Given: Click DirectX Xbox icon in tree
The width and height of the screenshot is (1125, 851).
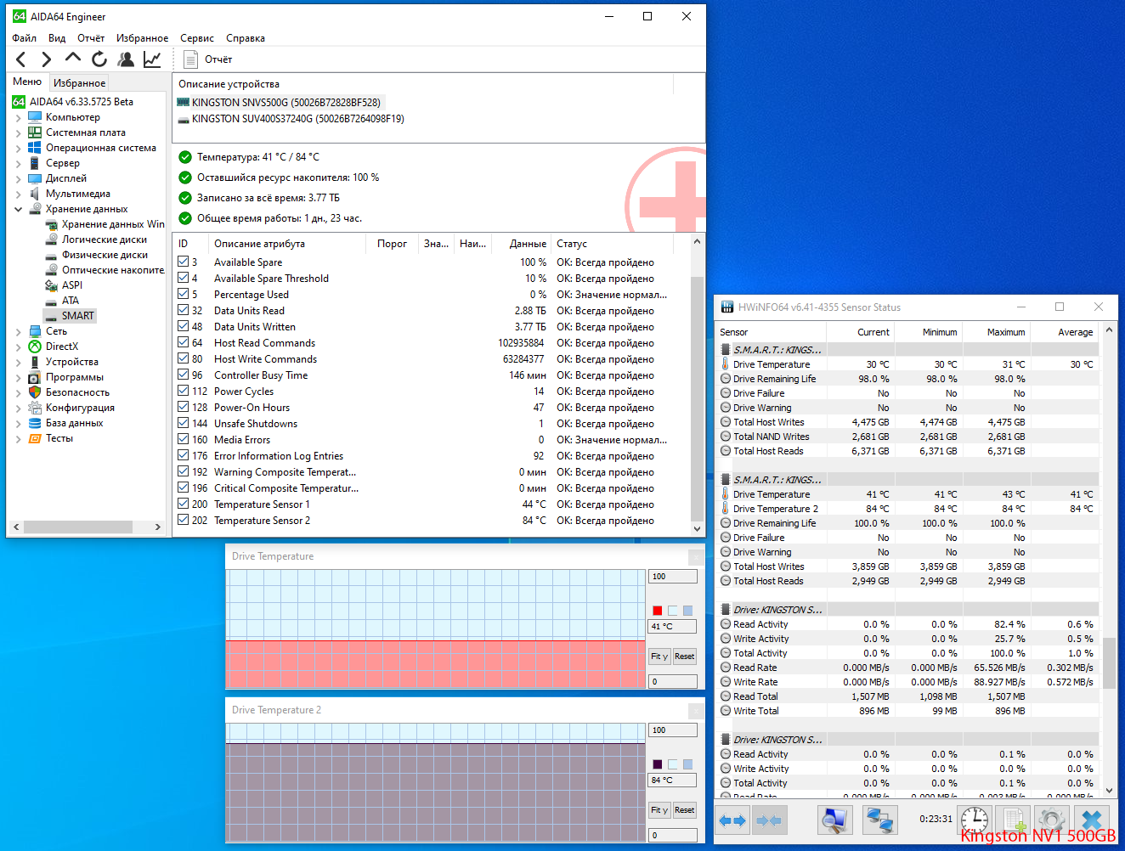Looking at the screenshot, I should click(35, 347).
